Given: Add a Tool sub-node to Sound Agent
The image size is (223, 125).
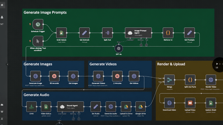Looking at the screenshot, I should pyautogui.click(x=79, y=119).
